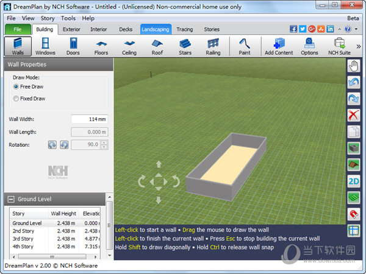Click the green File tab button
The width and height of the screenshot is (366, 274).
18,29
